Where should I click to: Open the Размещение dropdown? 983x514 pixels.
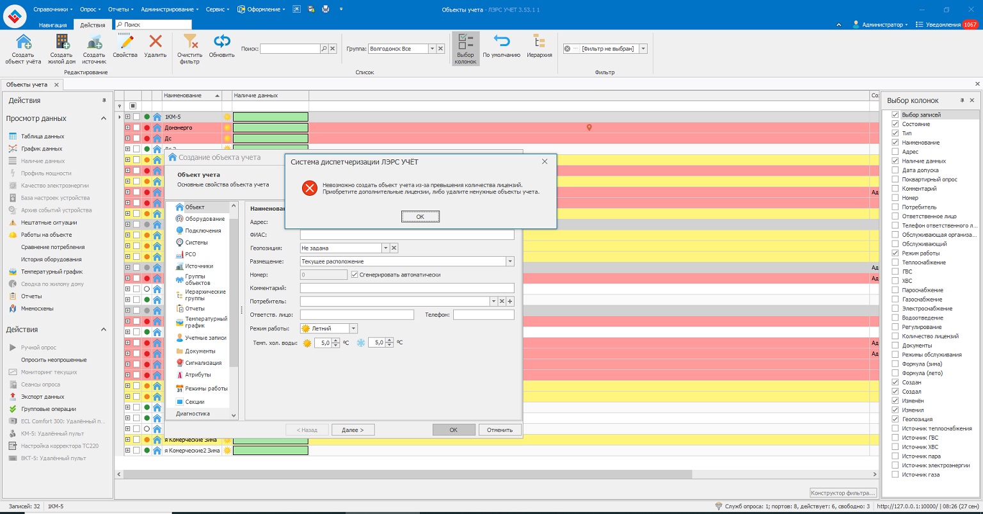510,261
